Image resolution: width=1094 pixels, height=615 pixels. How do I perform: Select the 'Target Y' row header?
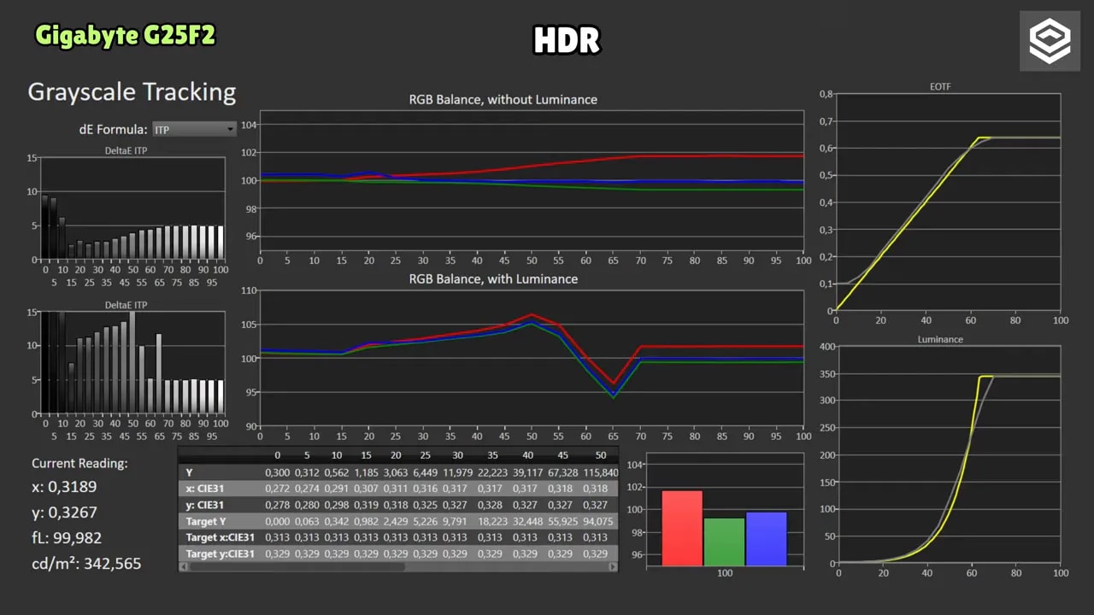click(x=205, y=521)
